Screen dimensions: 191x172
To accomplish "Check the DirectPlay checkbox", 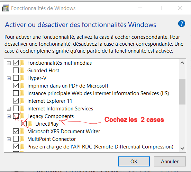I will (x=24, y=124).
